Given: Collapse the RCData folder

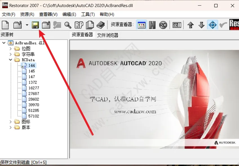Looking at the screenshot, I should pos(10,60).
